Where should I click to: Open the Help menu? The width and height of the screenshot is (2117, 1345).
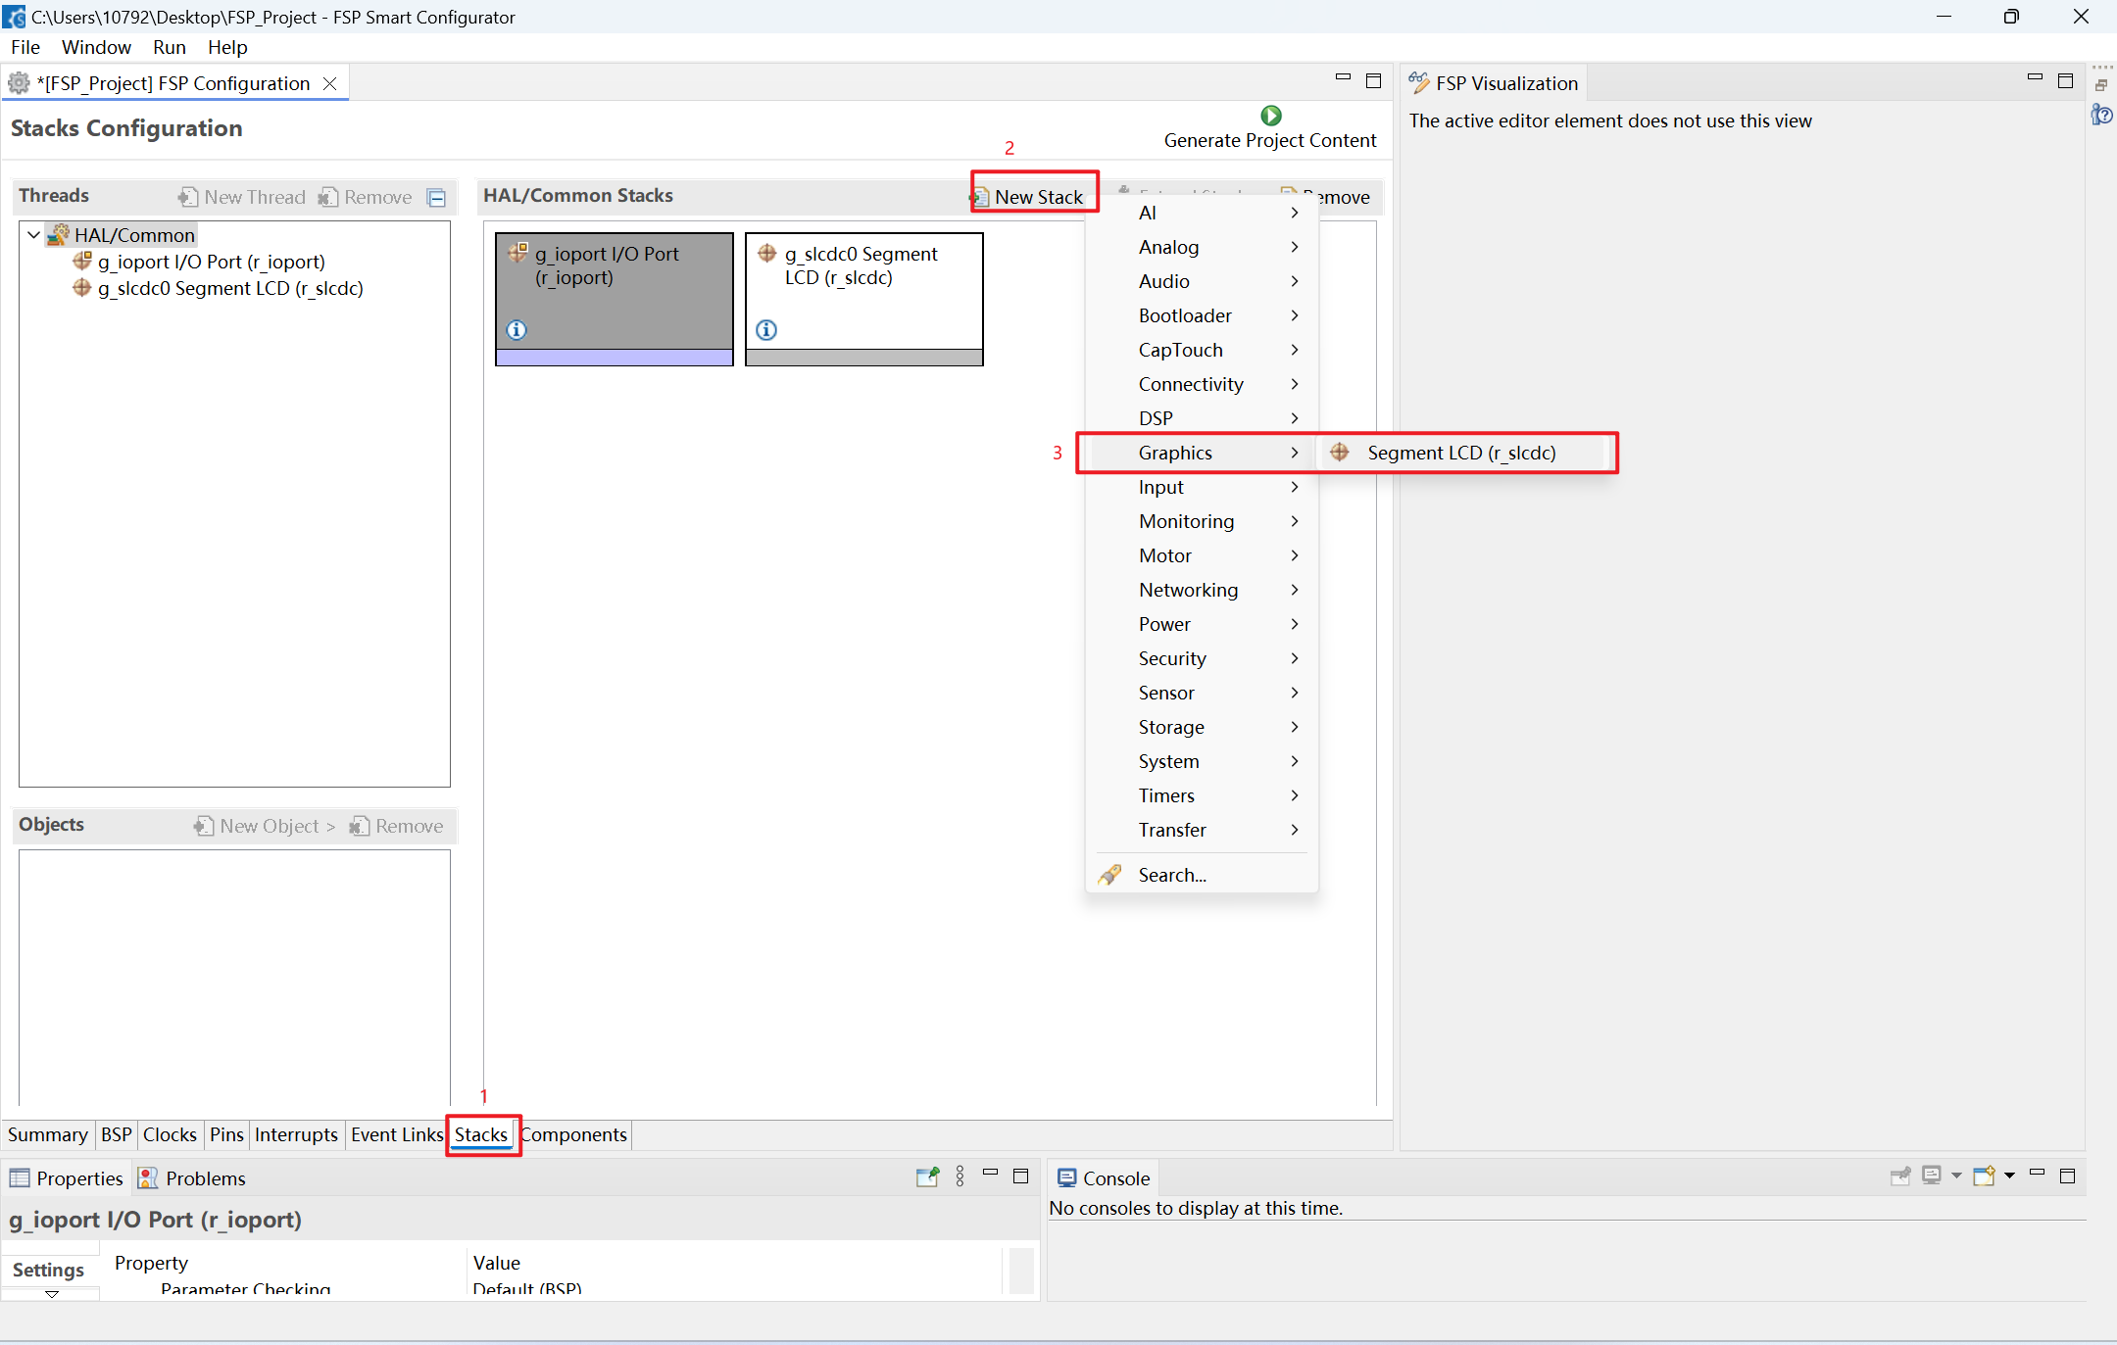pos(227,47)
